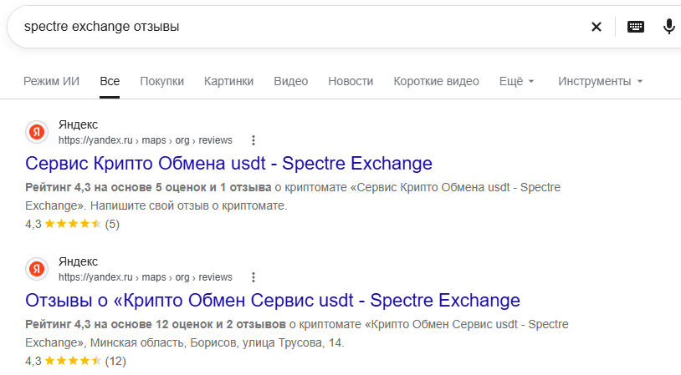Expand the Ещё dropdown
681x375 pixels.
pyautogui.click(x=516, y=81)
